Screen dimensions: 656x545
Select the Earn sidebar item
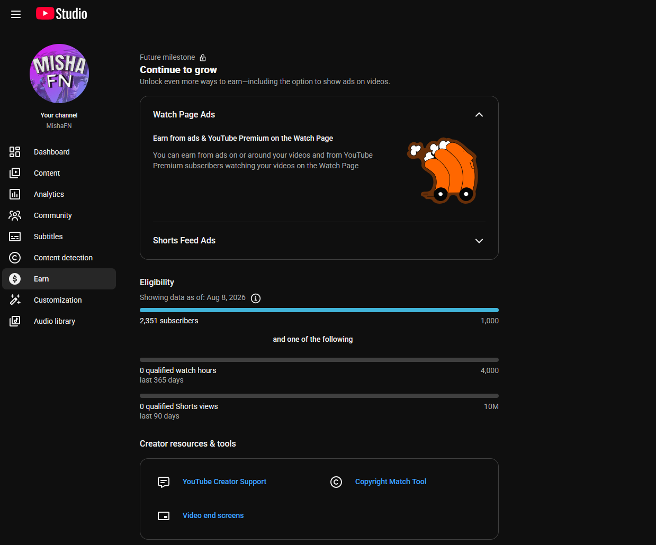[x=59, y=279]
